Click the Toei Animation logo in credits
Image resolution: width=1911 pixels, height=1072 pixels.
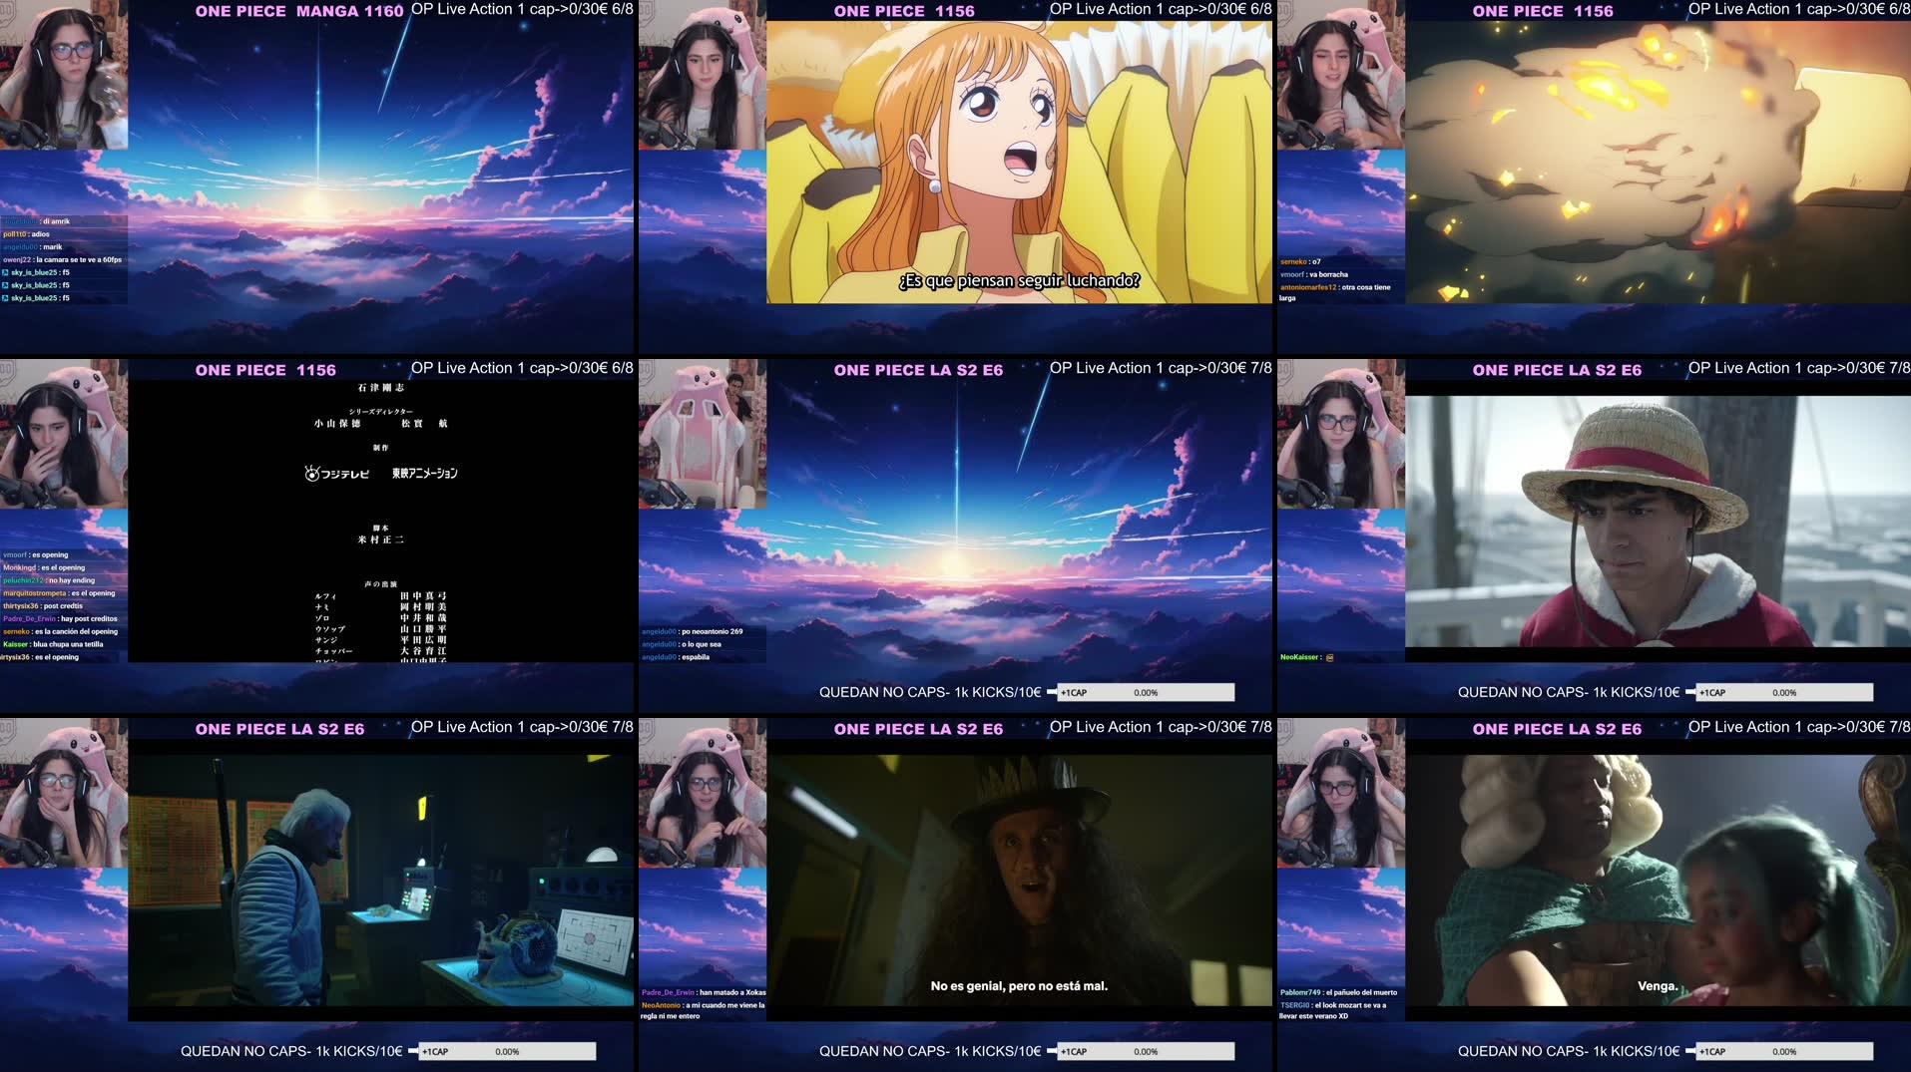point(425,473)
